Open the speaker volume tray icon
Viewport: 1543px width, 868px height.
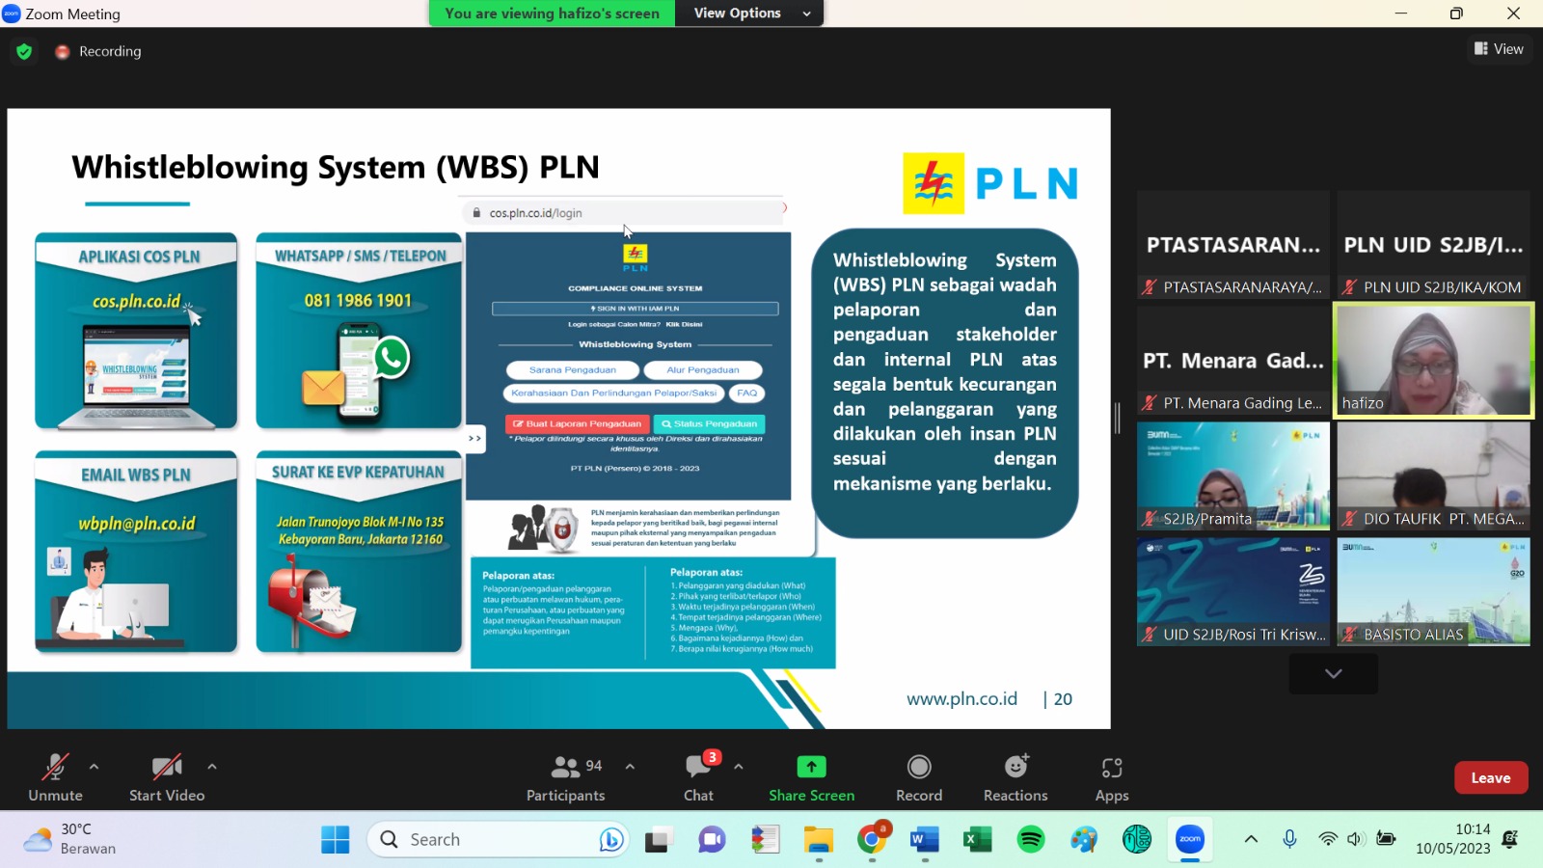[1355, 839]
